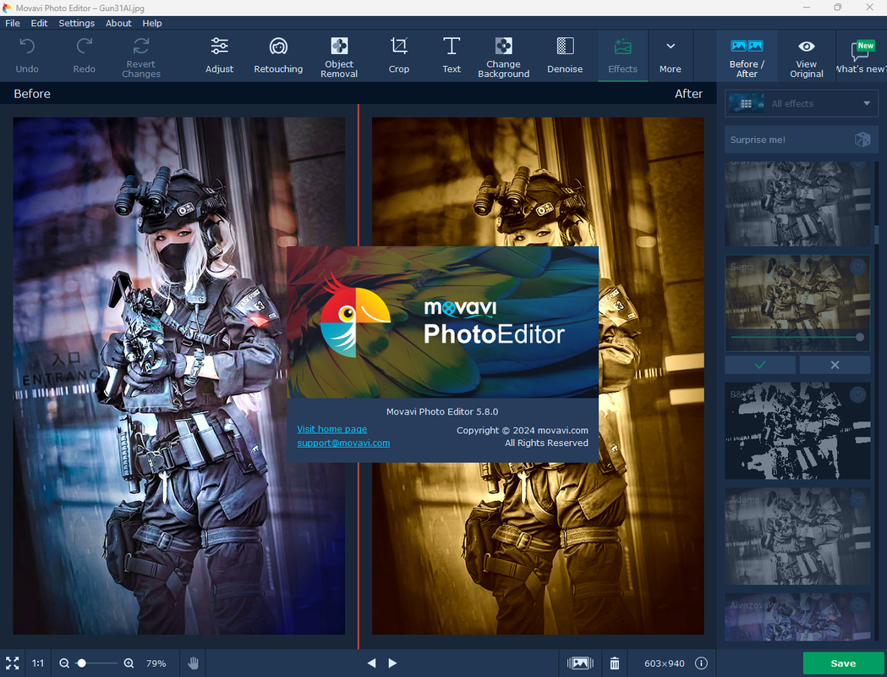Click the Save button
This screenshot has height=677, width=887.
pos(843,663)
